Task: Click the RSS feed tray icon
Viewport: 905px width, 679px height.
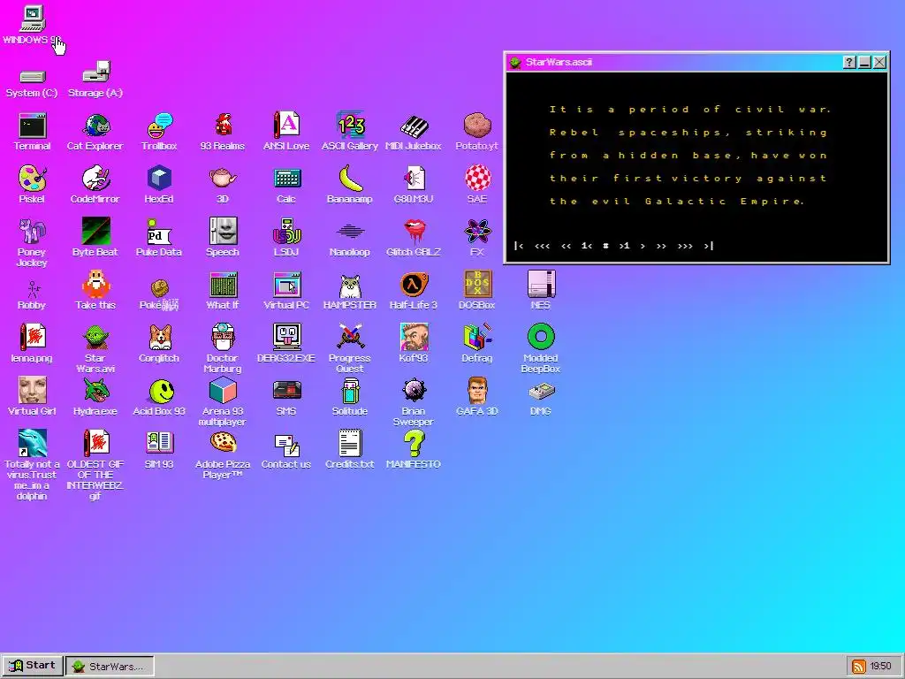Action: point(859,667)
